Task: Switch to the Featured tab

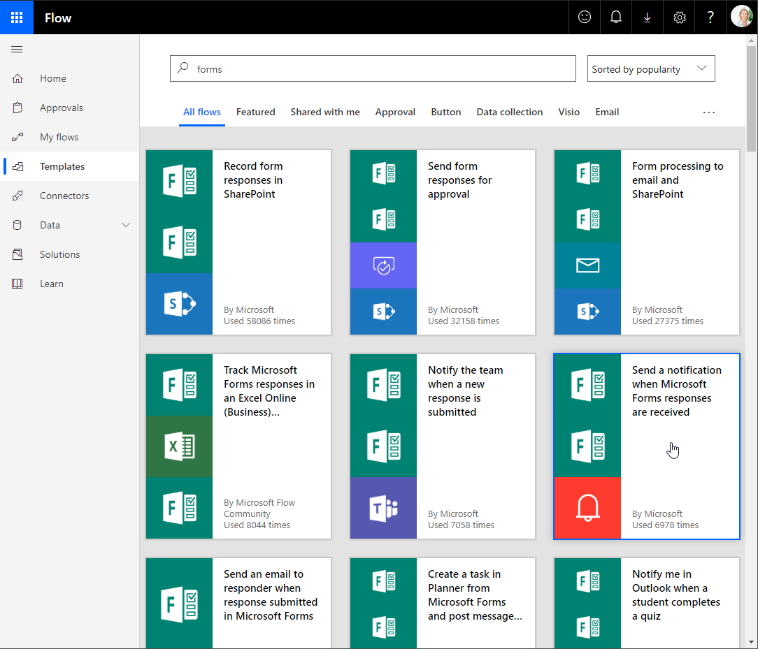Action: click(x=255, y=112)
